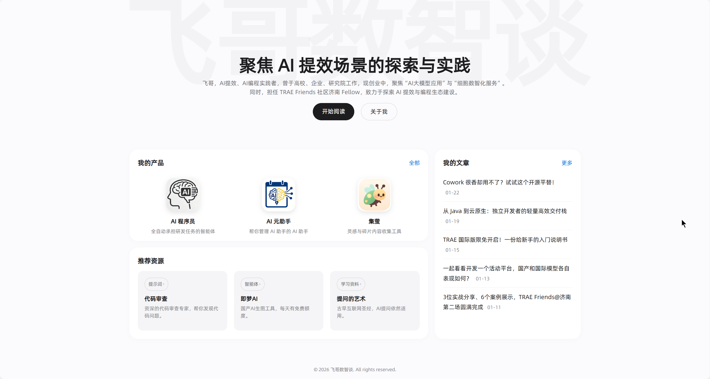Click the brain AI icon above AI 程序员
Viewport: 710px width, 379px height.
[183, 195]
